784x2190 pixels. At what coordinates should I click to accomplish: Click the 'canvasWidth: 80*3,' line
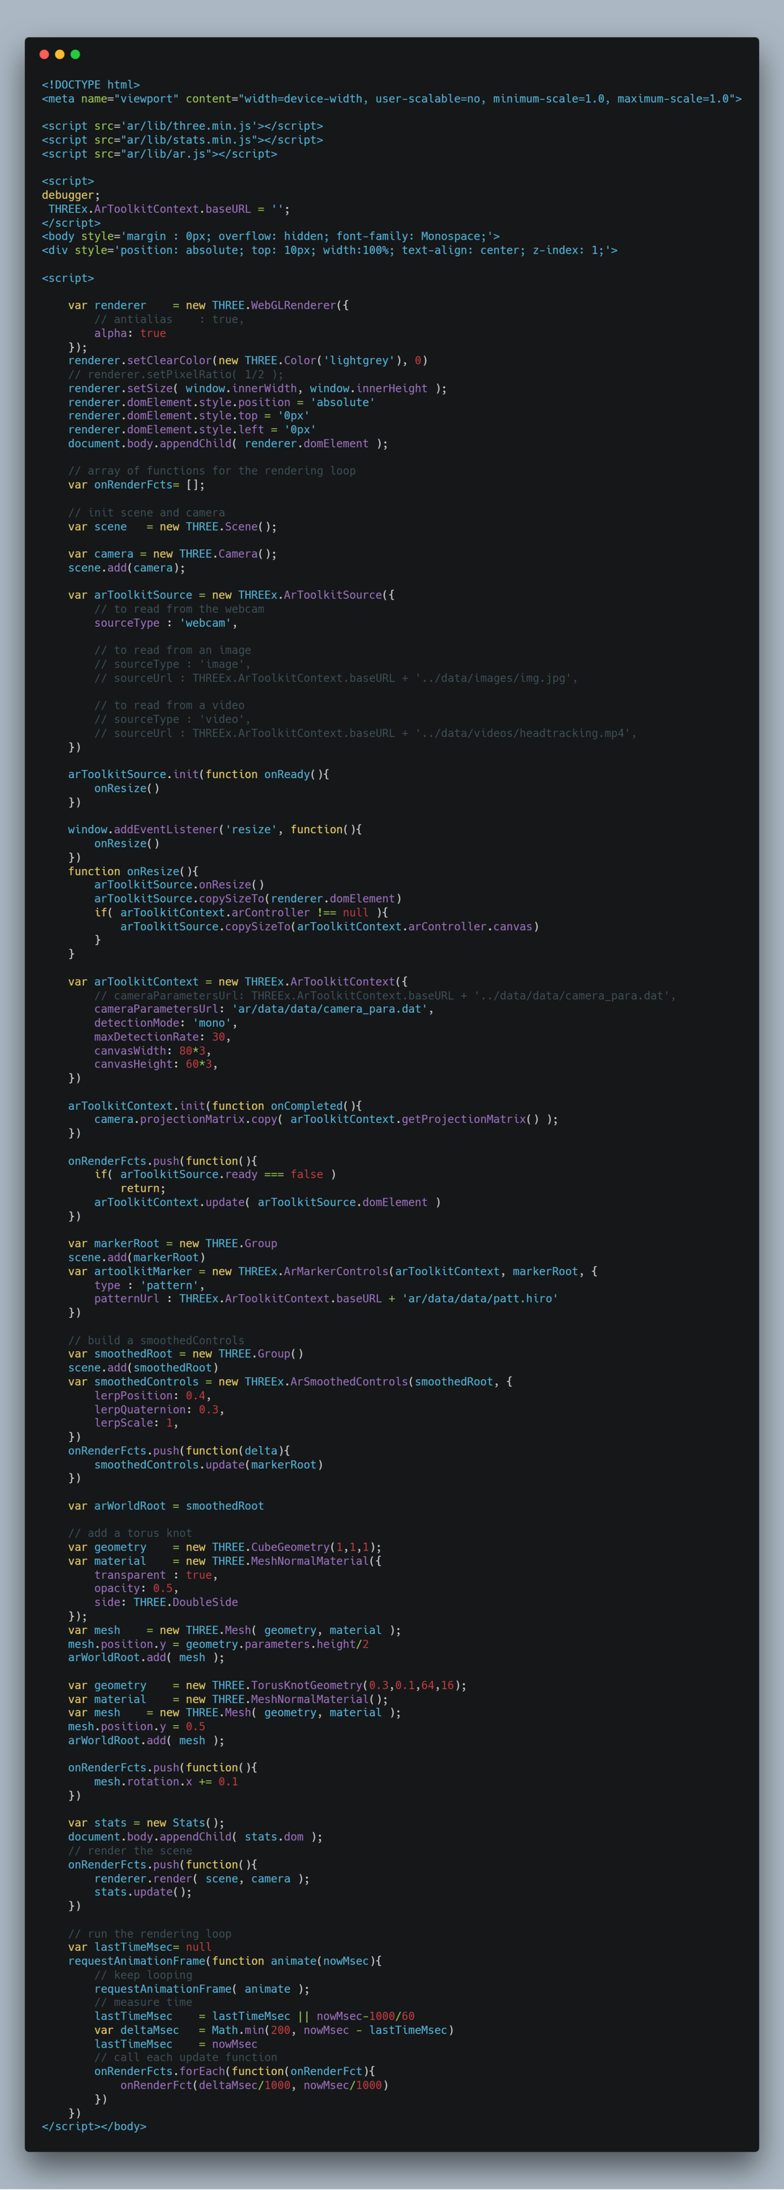[153, 1051]
